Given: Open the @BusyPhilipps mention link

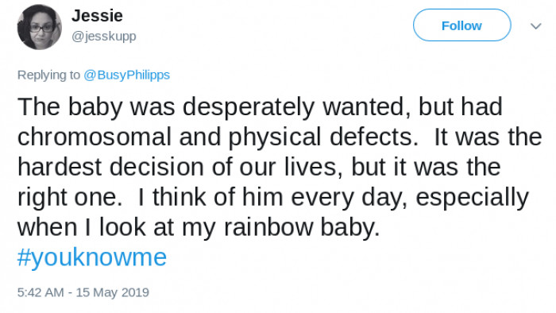Looking at the screenshot, I should (x=126, y=75).
